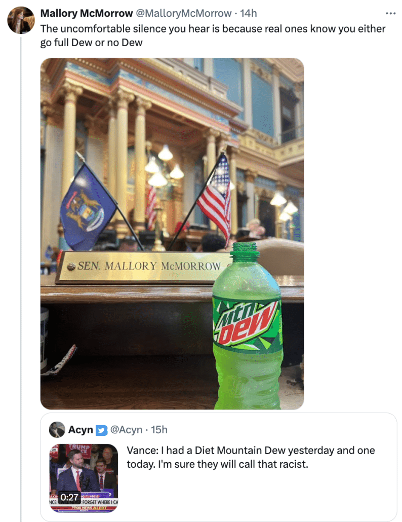Click the Mtn Dew bottle in the photo
Image resolution: width=402 pixels, height=522 pixels.
pos(248,326)
